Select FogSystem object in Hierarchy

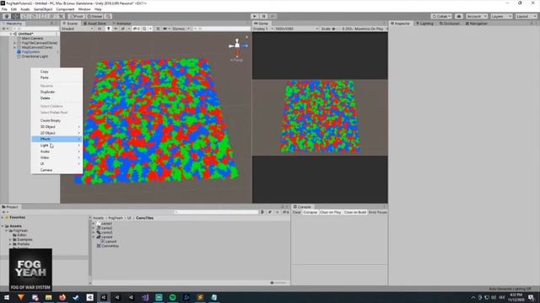30,52
